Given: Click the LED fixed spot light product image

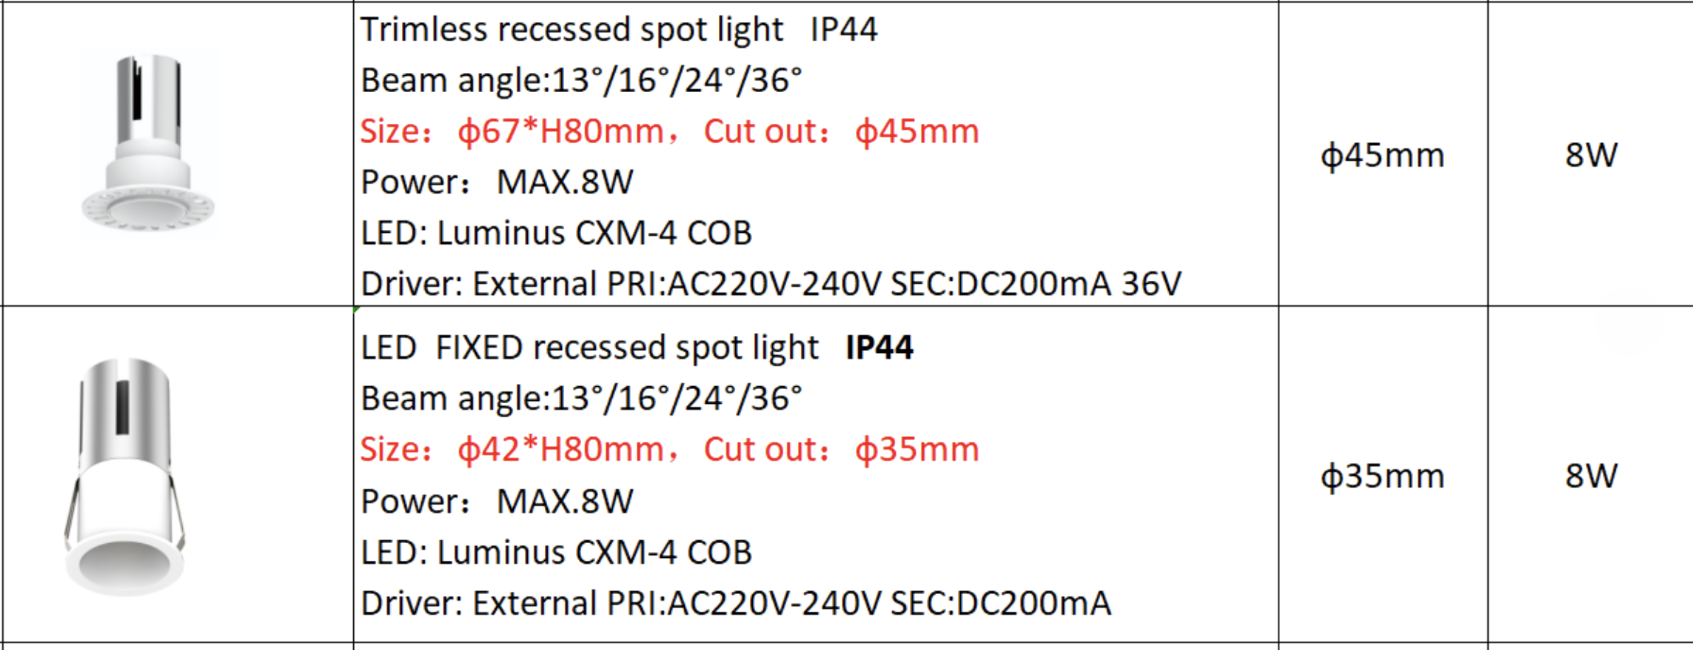Looking at the screenshot, I should tap(124, 476).
